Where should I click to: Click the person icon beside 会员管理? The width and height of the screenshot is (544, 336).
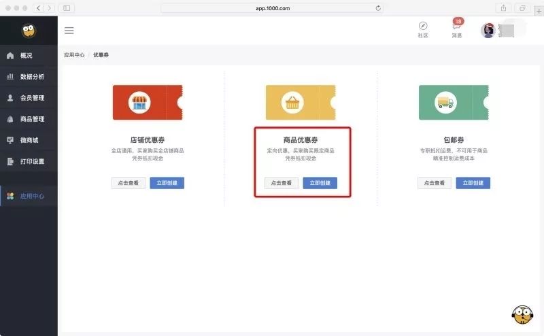10,98
